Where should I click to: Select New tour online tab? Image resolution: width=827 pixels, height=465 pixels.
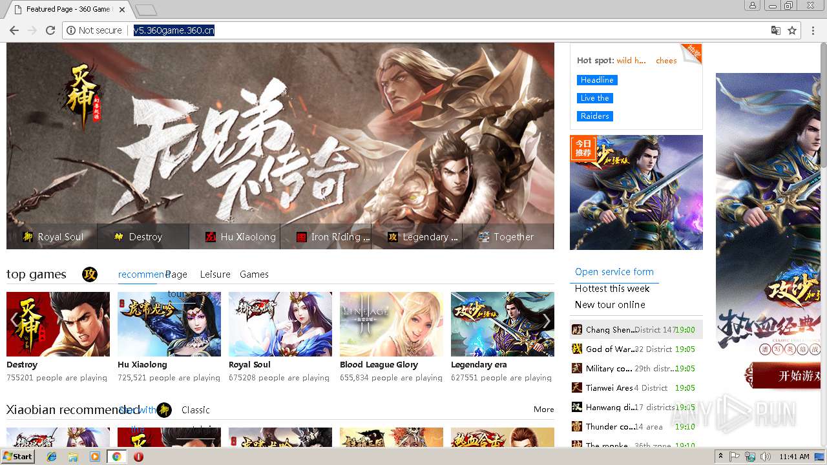[610, 305]
